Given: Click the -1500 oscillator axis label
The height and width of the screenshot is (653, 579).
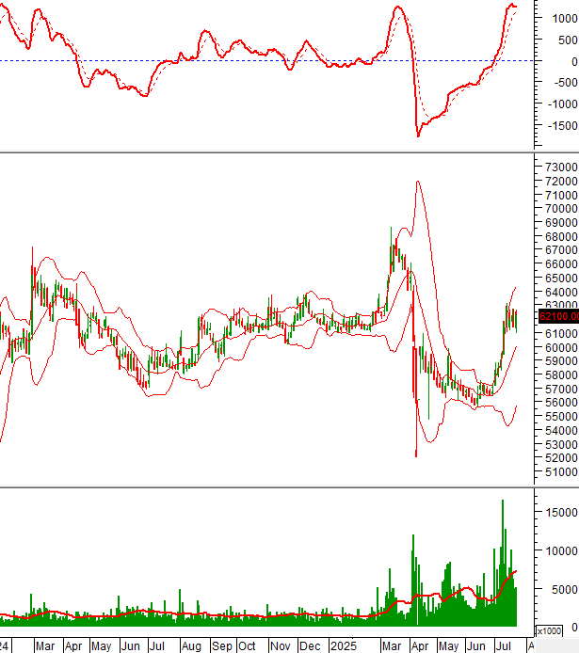Looking at the screenshot, I should pos(562,126).
